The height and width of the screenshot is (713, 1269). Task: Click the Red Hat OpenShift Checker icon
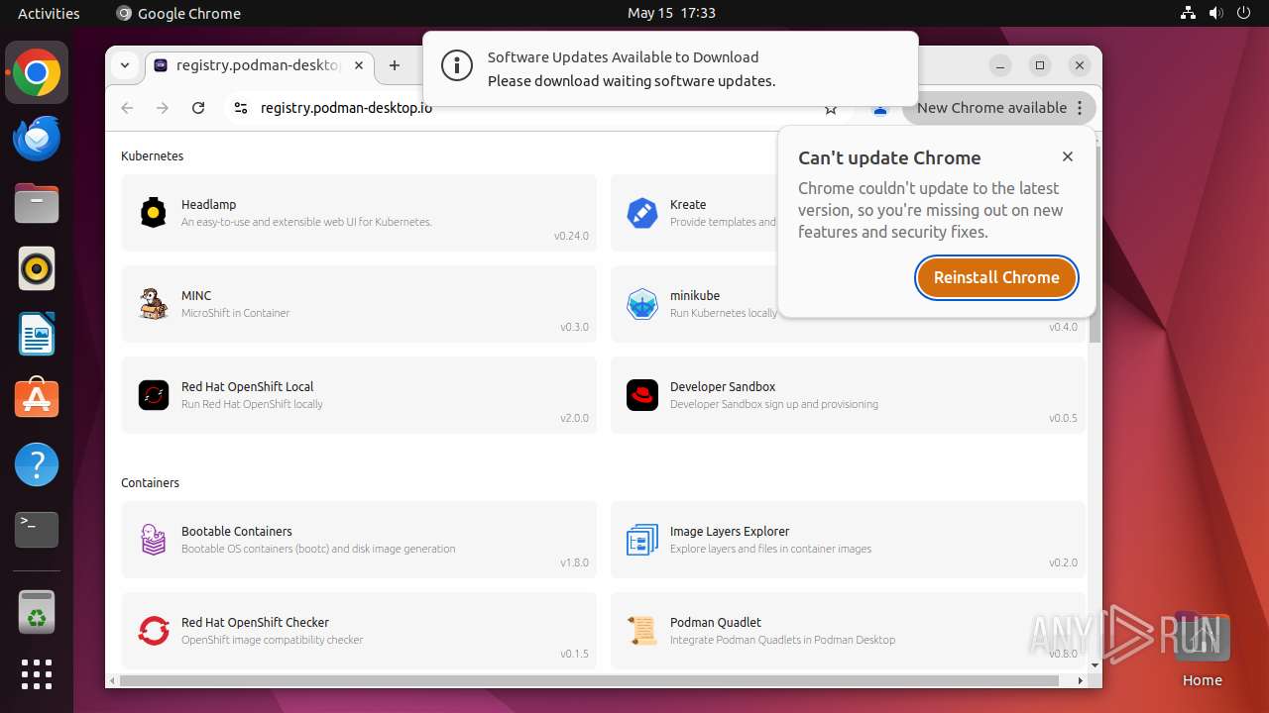pos(154,631)
